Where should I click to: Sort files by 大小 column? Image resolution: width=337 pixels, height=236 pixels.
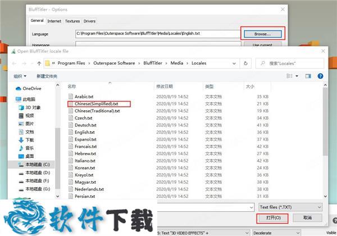click(250, 87)
